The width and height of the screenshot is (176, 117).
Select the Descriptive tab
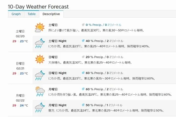[x=51, y=14]
